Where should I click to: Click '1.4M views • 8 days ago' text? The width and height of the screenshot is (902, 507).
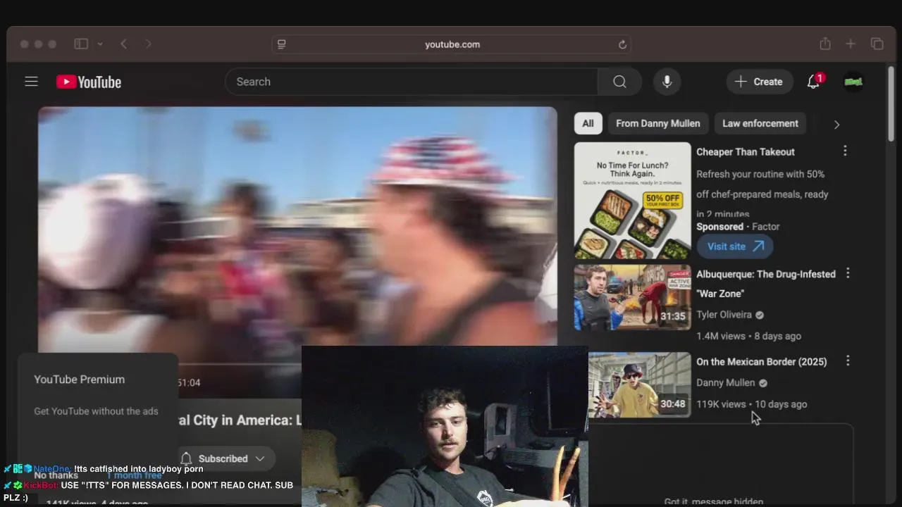(x=748, y=336)
